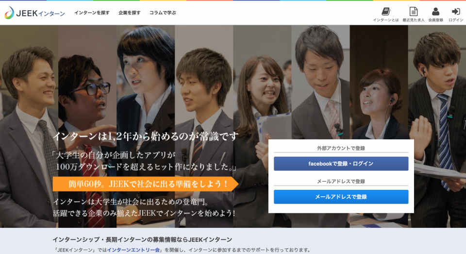The height and width of the screenshot is (254, 466).
Task: Click the メールアドレスで登録 section heading text
Action: 341,182
